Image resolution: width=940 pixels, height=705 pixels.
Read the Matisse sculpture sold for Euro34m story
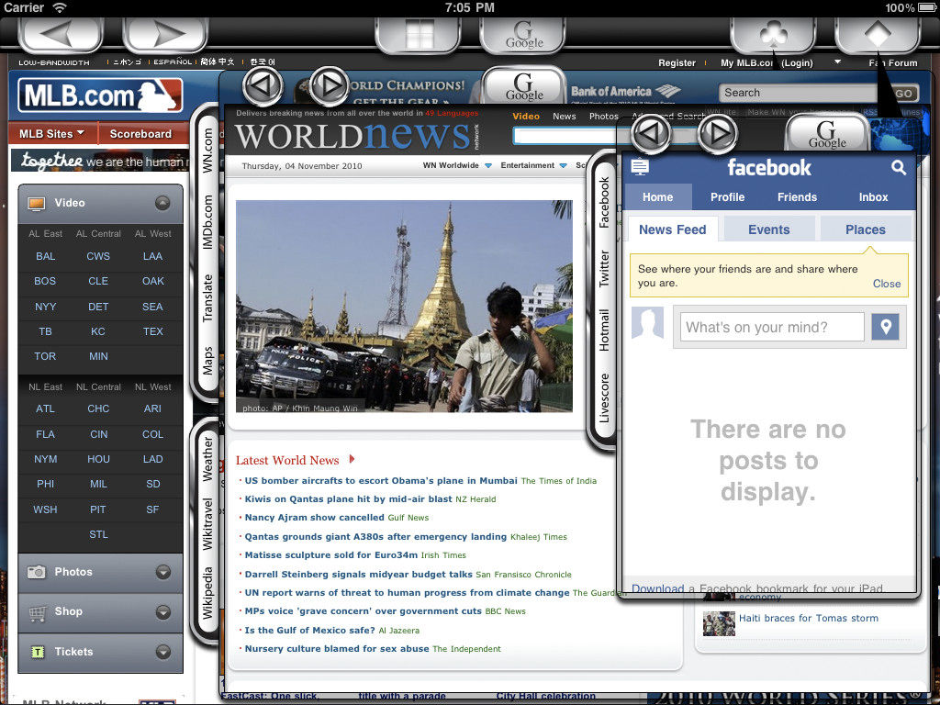tap(330, 555)
